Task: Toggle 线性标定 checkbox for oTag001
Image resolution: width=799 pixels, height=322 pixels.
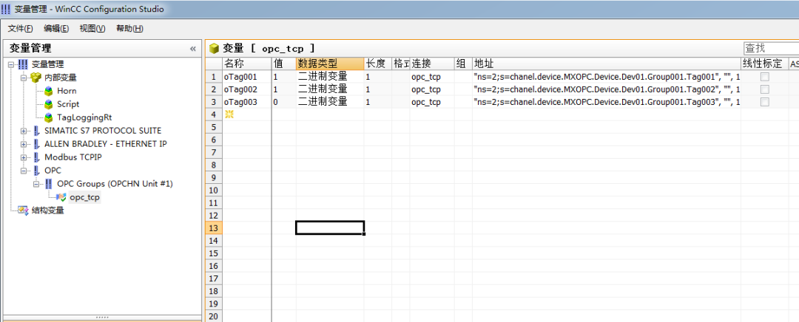Action: point(764,77)
